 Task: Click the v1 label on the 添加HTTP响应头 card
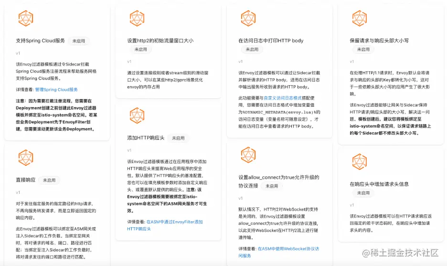pyautogui.click(x=129, y=150)
